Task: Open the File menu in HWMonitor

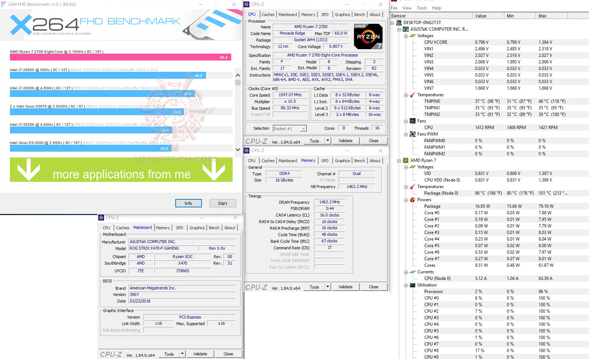Action: tap(394, 8)
